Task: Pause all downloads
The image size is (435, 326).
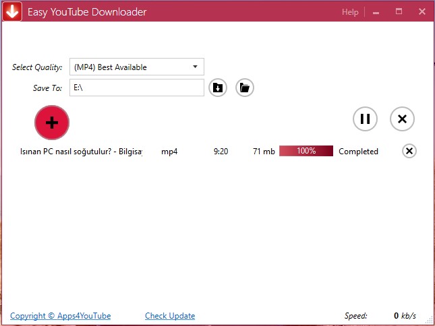Action: point(365,119)
